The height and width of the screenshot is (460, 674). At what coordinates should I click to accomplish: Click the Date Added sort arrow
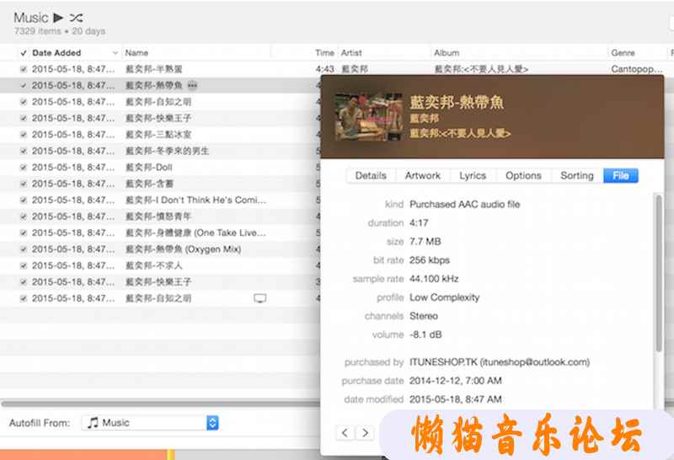coord(115,53)
